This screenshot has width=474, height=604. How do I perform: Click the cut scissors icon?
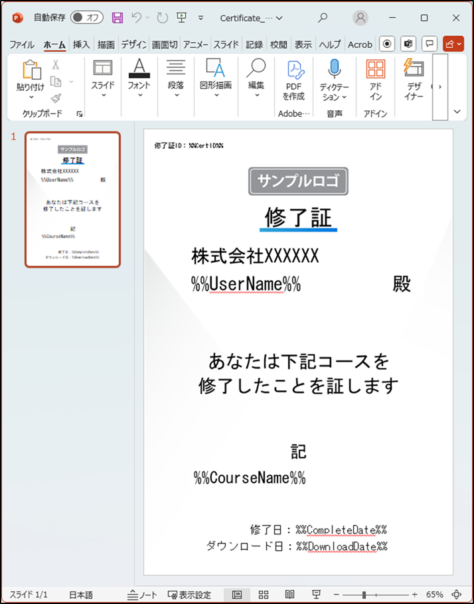56,64
